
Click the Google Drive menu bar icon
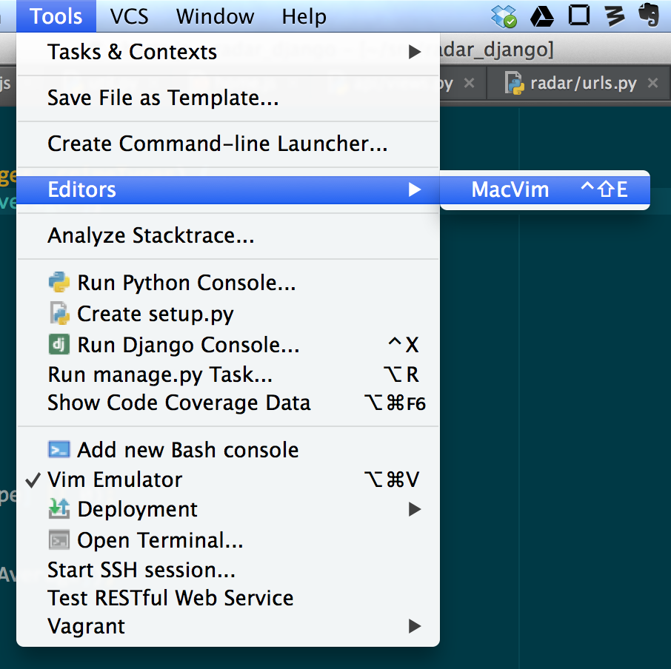542,16
